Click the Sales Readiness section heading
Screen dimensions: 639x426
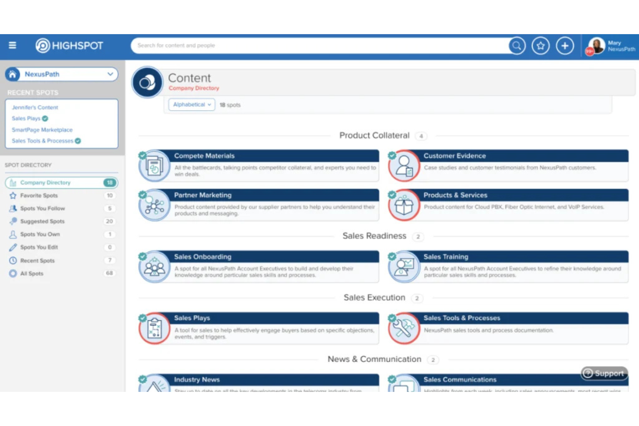(x=374, y=236)
